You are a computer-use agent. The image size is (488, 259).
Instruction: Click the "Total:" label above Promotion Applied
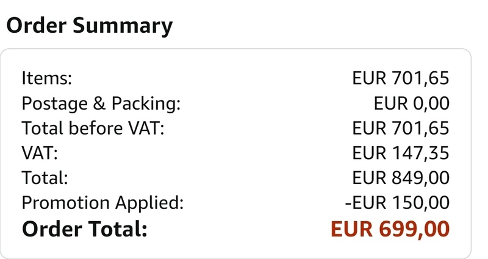pos(45,178)
